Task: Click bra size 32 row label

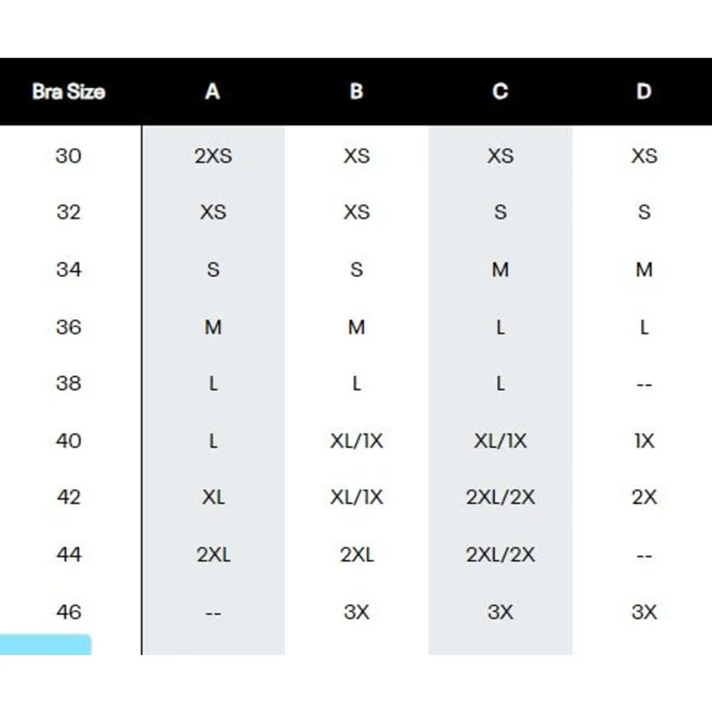Action: coord(68,212)
